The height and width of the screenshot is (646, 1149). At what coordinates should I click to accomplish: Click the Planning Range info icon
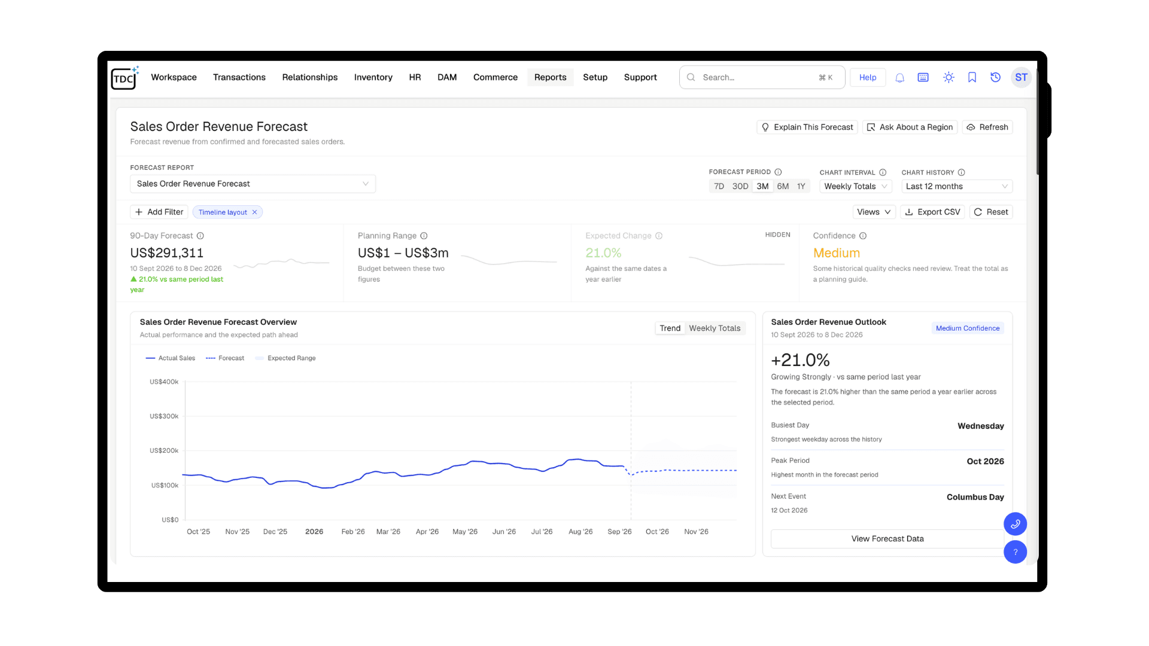(424, 236)
